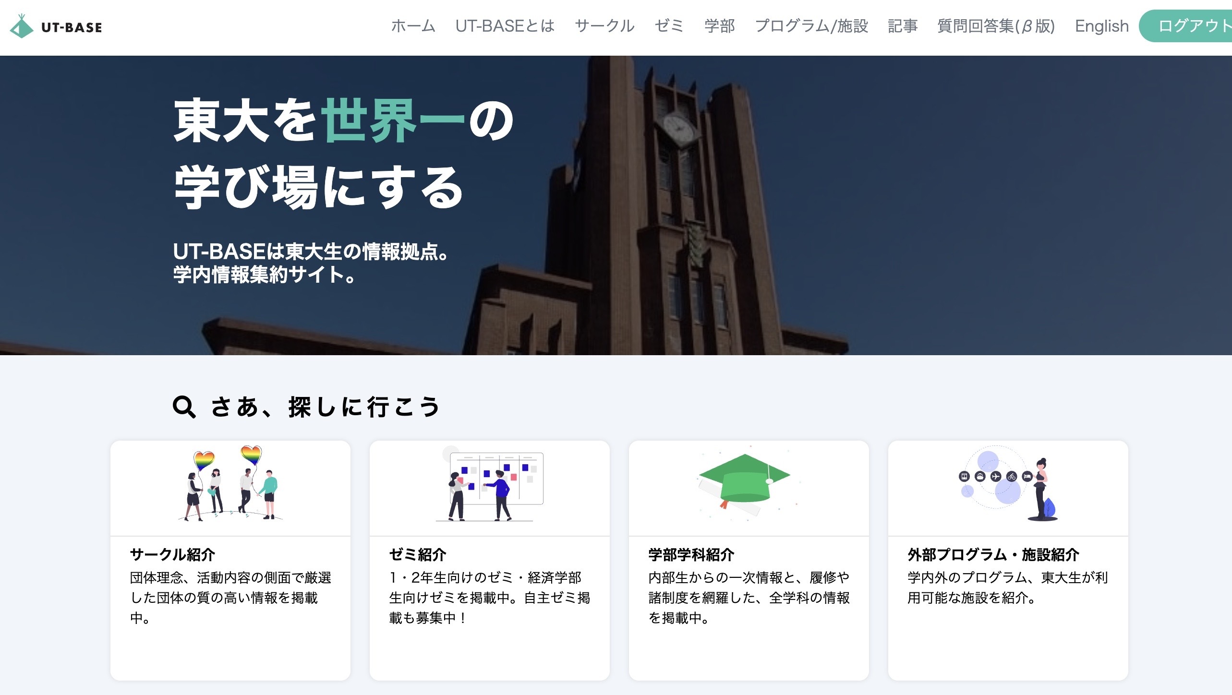Click the 外部プログラム・施設紹介 description text

point(1008,587)
